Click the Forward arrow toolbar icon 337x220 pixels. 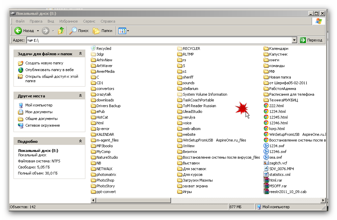45,31
